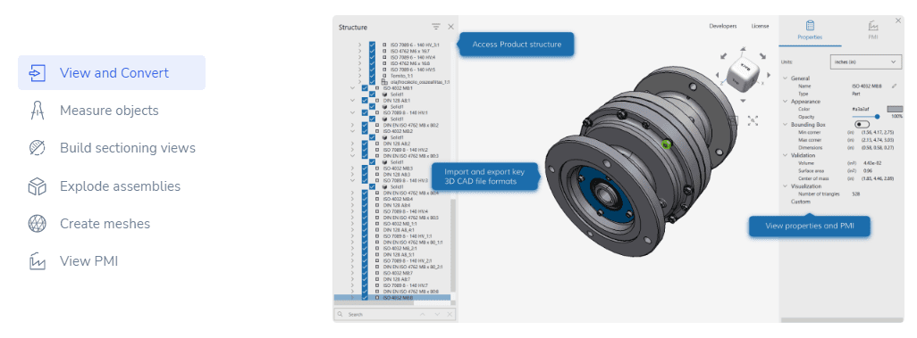Viewport: 917px width, 338px height.
Task: Toggle the Bounding Box switch
Action: tap(862, 124)
